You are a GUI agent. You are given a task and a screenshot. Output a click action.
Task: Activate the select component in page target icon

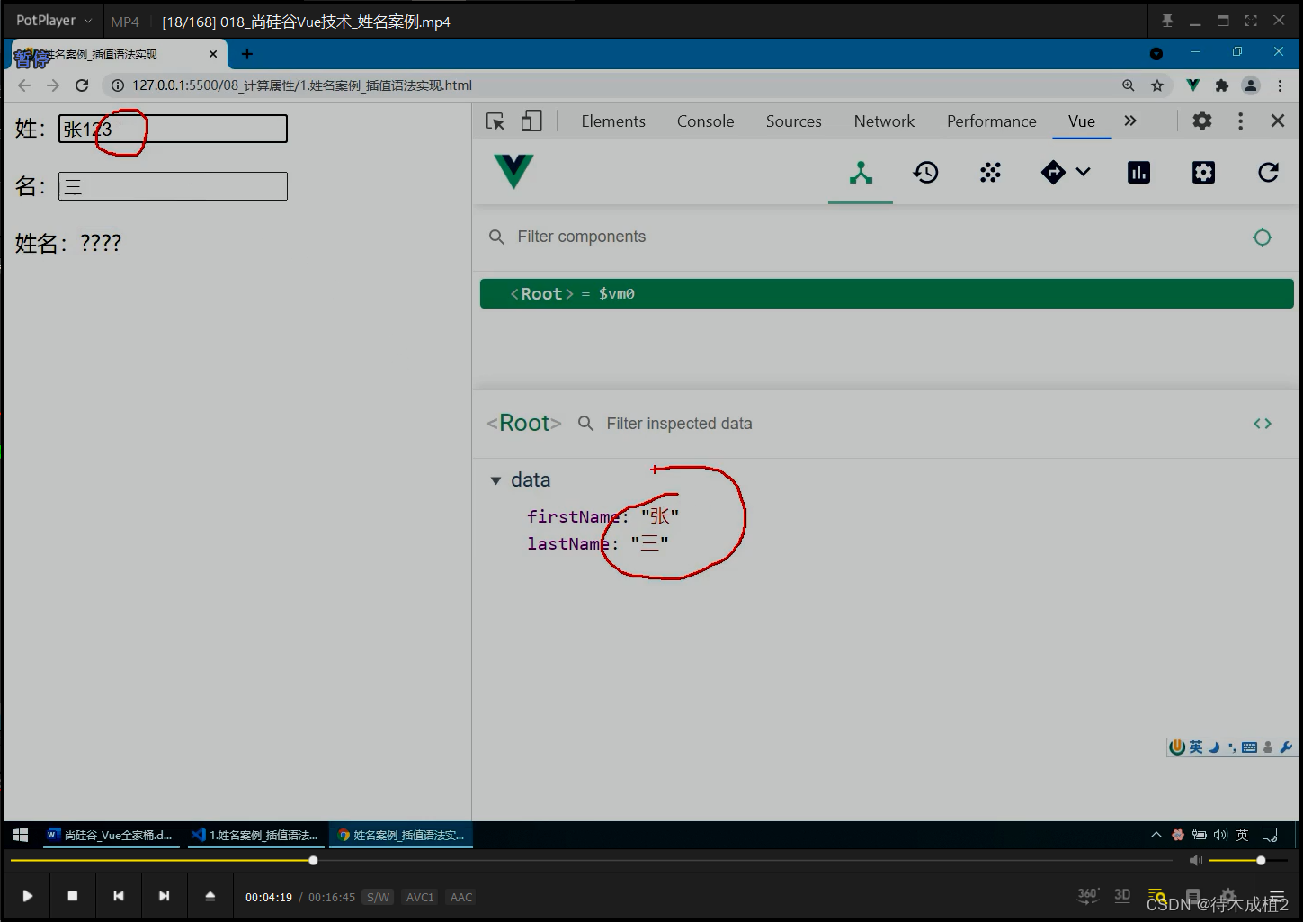1263,237
